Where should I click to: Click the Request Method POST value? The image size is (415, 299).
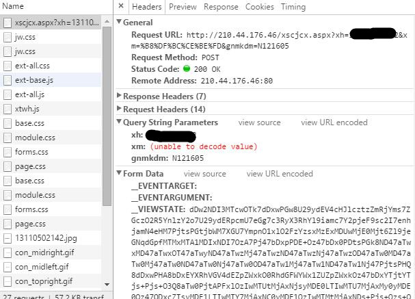pos(211,57)
